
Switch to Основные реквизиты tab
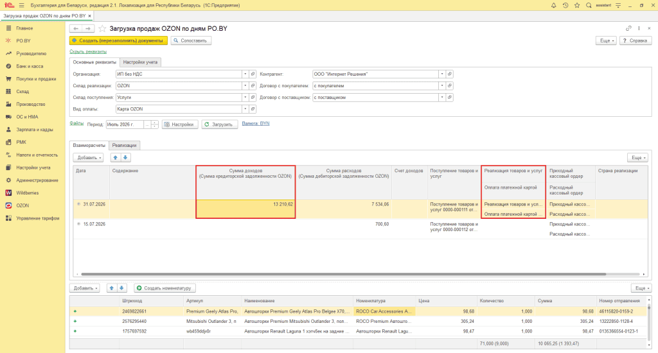(94, 62)
